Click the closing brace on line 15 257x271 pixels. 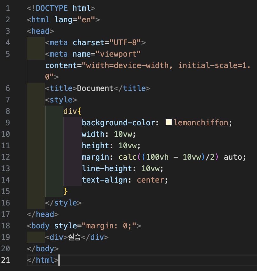65,191
